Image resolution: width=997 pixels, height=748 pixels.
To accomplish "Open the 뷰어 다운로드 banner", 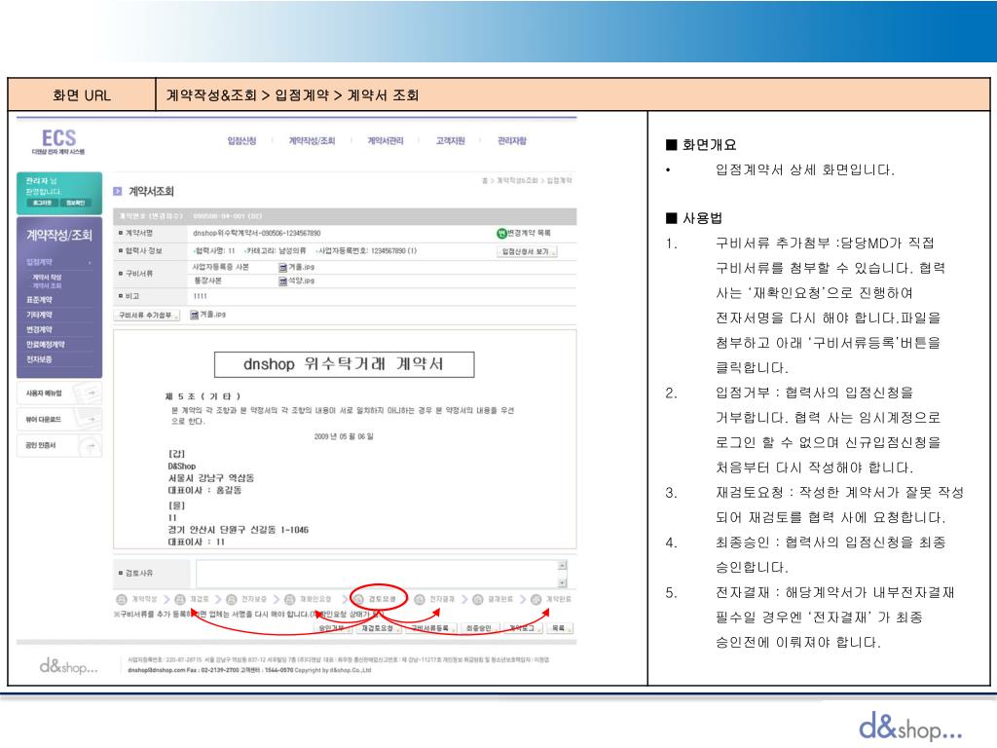I will (59, 419).
